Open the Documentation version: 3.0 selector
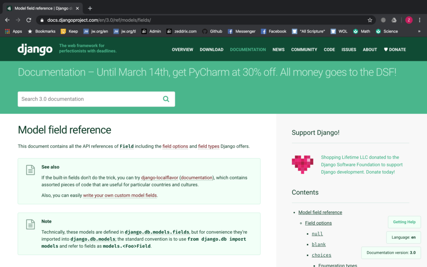Viewport: 427px width, 267px height. pos(391,252)
